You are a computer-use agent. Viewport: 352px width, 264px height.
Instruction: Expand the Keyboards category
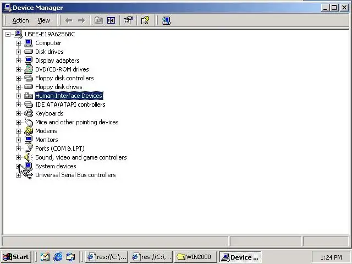18,113
